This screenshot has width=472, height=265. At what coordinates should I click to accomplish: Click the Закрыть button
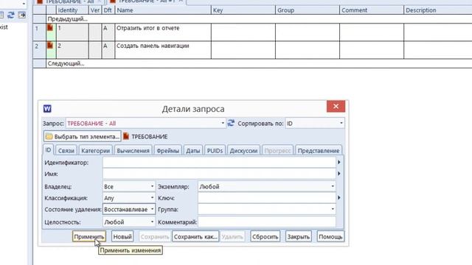[298, 236]
